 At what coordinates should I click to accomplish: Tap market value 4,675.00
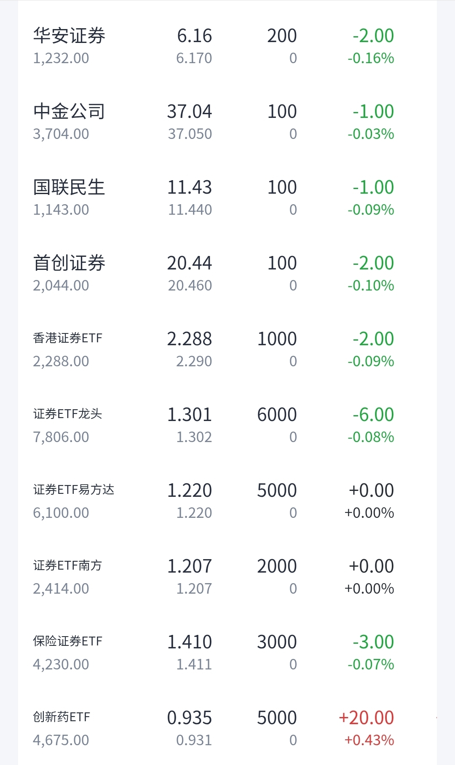(x=61, y=740)
